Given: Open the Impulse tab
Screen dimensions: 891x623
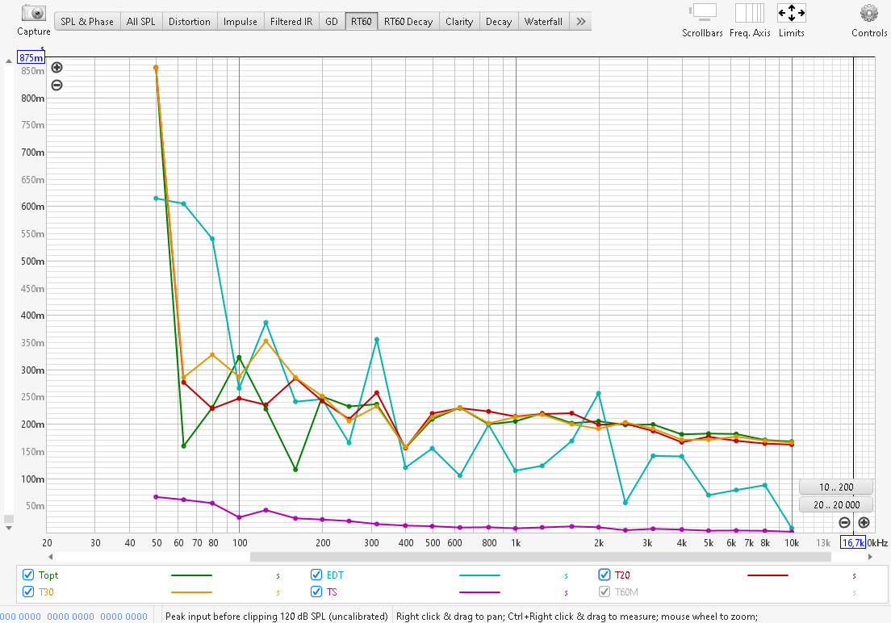Looking at the screenshot, I should tap(240, 22).
